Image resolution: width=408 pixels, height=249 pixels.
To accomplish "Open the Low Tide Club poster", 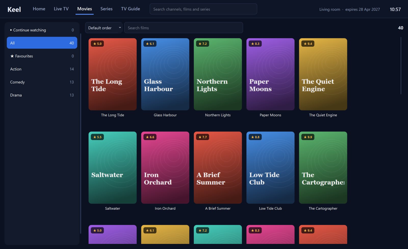I will click(270, 168).
